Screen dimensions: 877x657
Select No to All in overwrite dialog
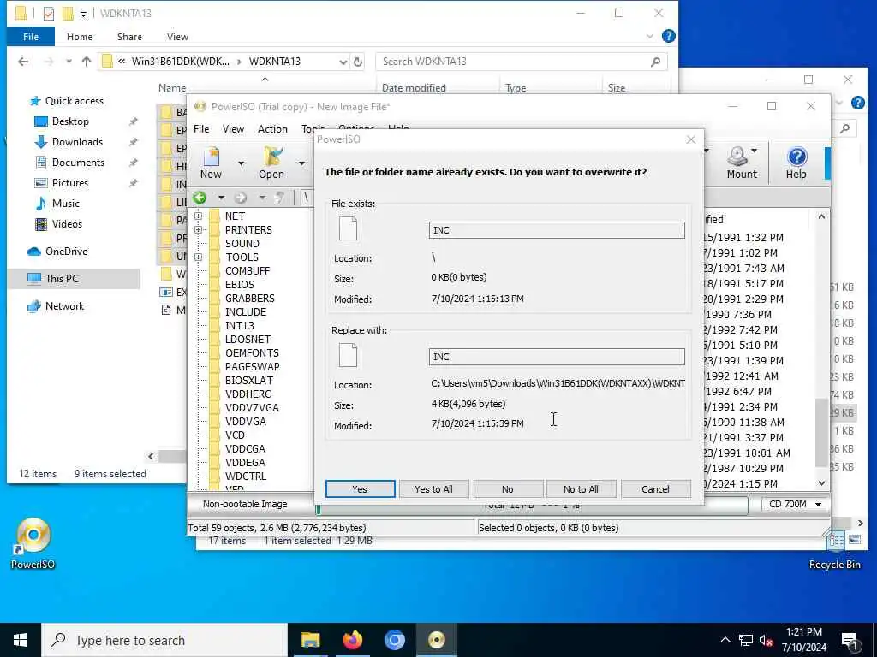coord(581,488)
